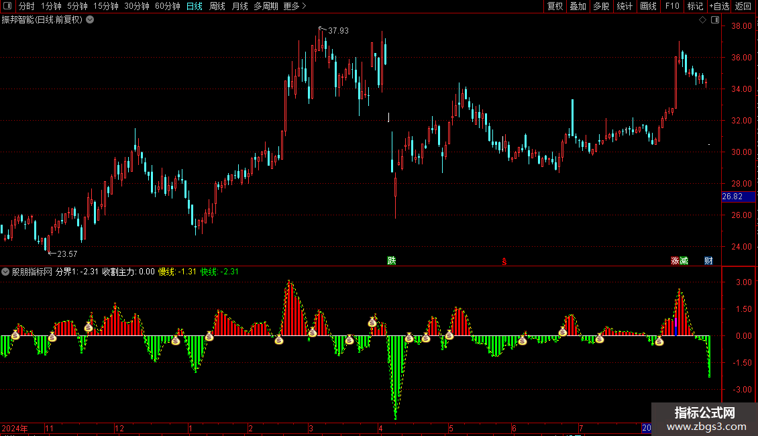Select the 月线 monthly chart tab
The height and width of the screenshot is (436, 758).
(239, 6)
